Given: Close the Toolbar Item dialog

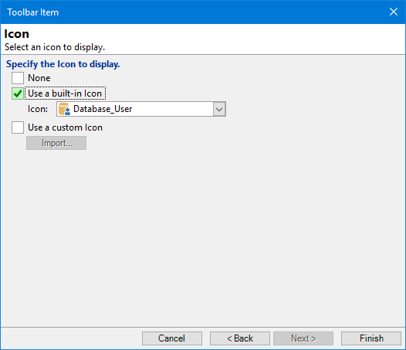Looking at the screenshot, I should pyautogui.click(x=394, y=12).
